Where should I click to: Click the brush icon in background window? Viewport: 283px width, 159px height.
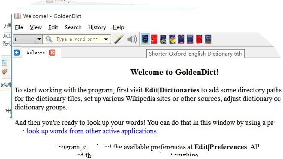click(5, 72)
